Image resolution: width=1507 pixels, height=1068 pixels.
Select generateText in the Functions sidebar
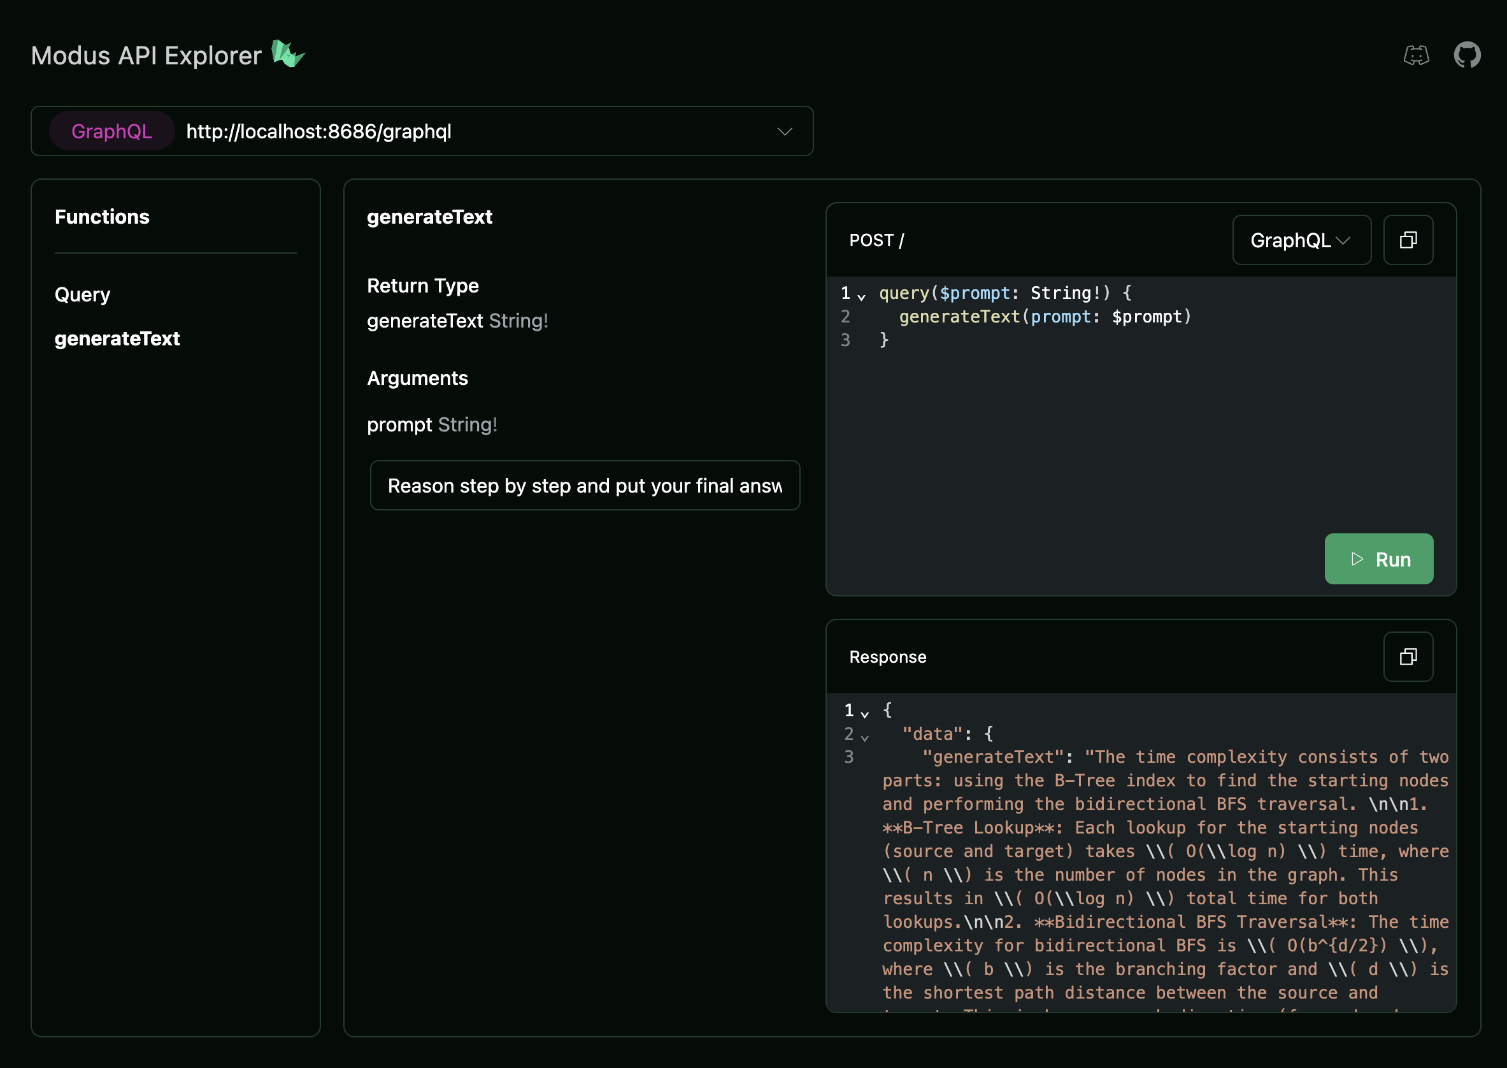(x=117, y=338)
